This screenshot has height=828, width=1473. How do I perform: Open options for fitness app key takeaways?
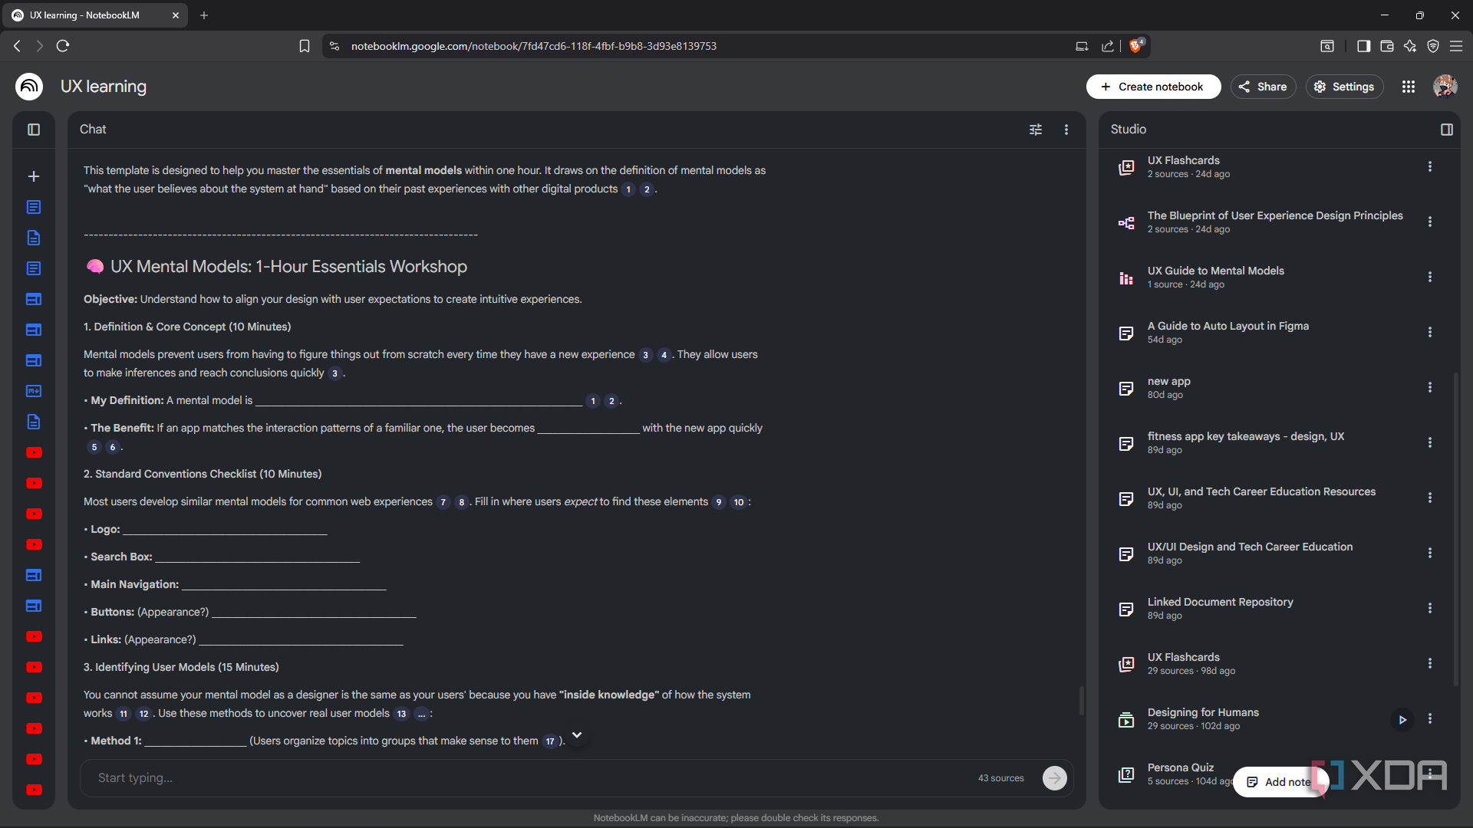[x=1430, y=442]
